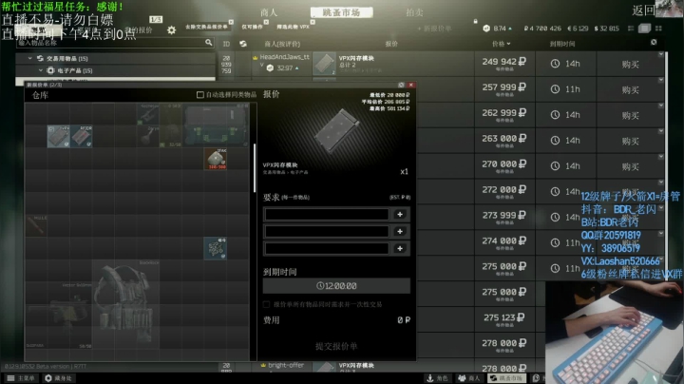Open the Traders tab at top
Screen dimensions: 684x384
pos(269,12)
